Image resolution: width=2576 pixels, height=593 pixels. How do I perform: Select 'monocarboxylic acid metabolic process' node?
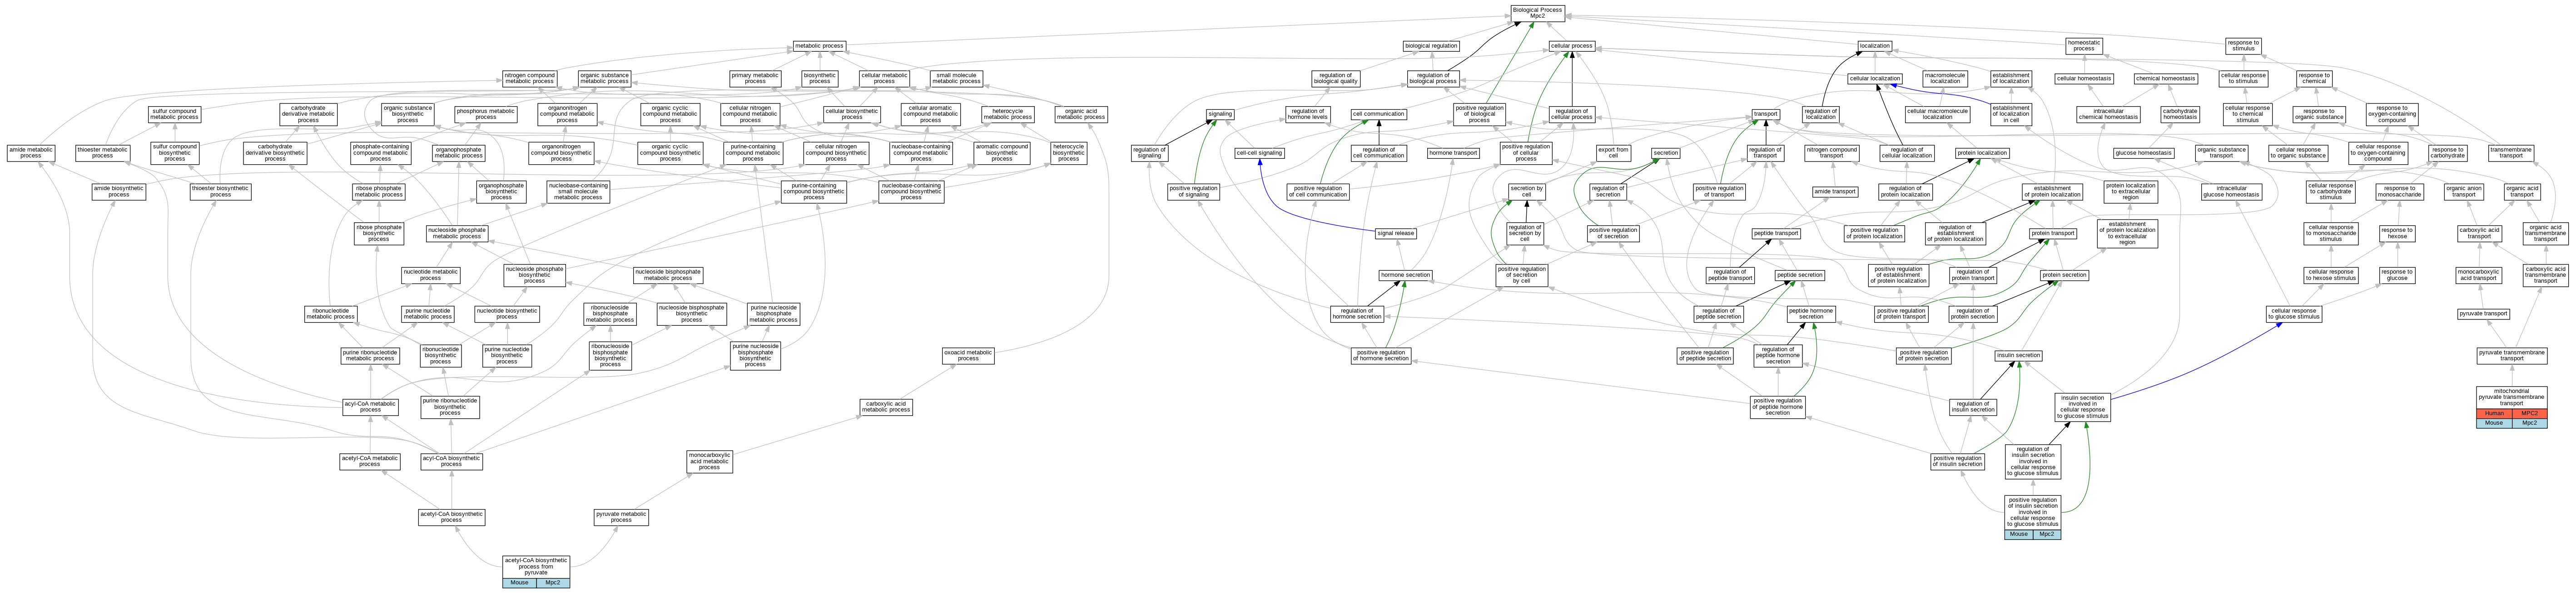pos(709,461)
